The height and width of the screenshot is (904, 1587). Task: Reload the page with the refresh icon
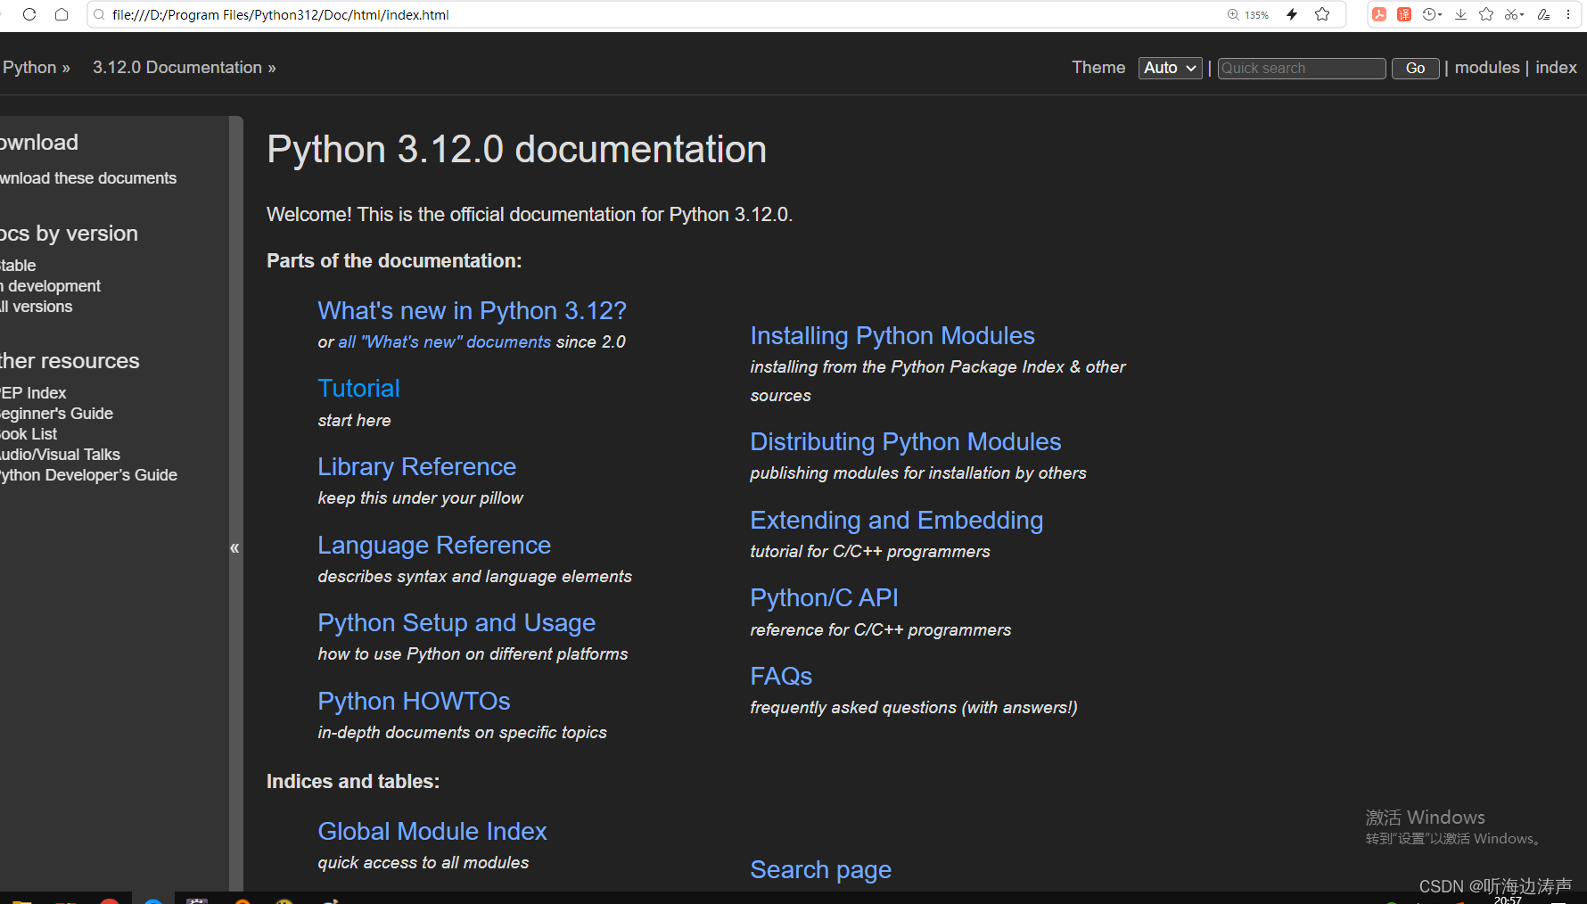point(29,14)
